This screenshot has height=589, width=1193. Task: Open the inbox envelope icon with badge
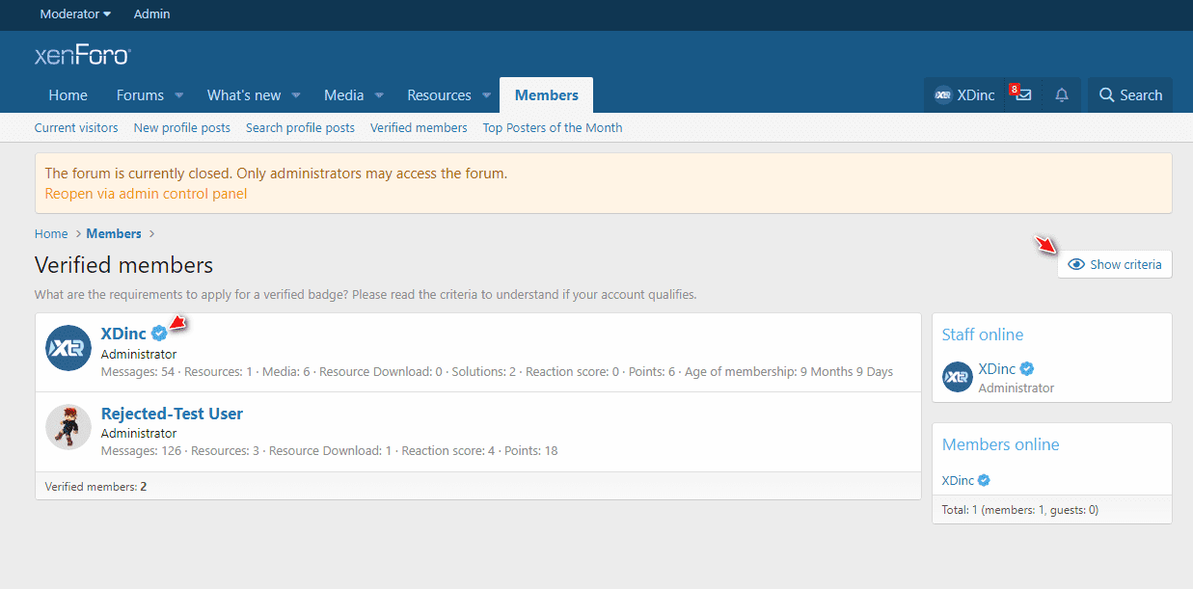pos(1022,94)
